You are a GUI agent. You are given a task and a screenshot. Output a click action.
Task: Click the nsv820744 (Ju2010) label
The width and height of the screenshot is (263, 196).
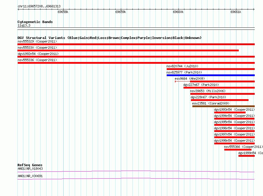[182, 66]
